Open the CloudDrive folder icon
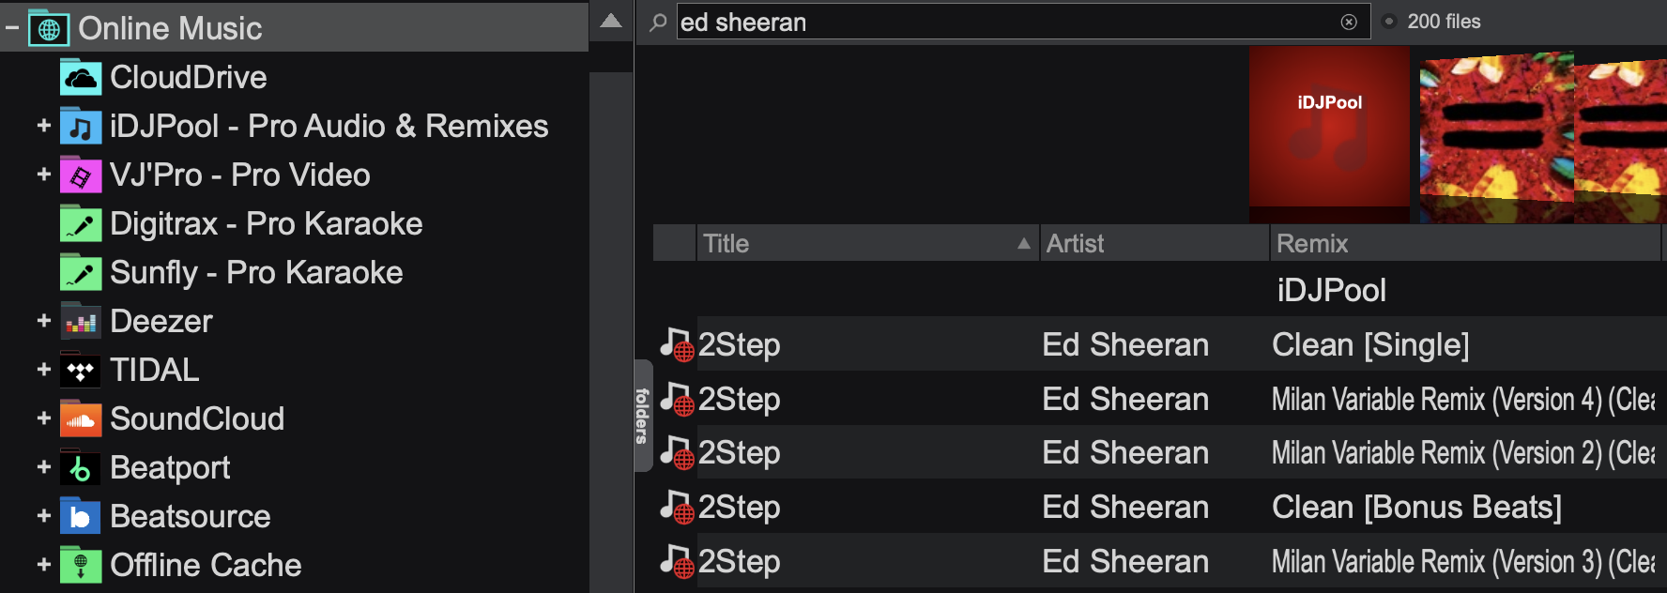This screenshot has width=1667, height=593. (81, 78)
